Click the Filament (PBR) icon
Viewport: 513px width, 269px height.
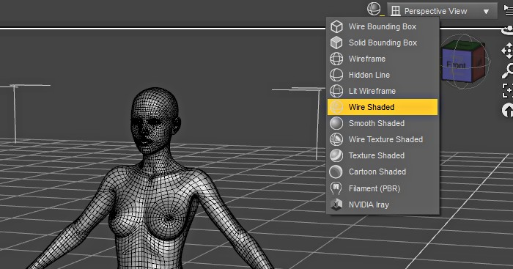click(336, 188)
